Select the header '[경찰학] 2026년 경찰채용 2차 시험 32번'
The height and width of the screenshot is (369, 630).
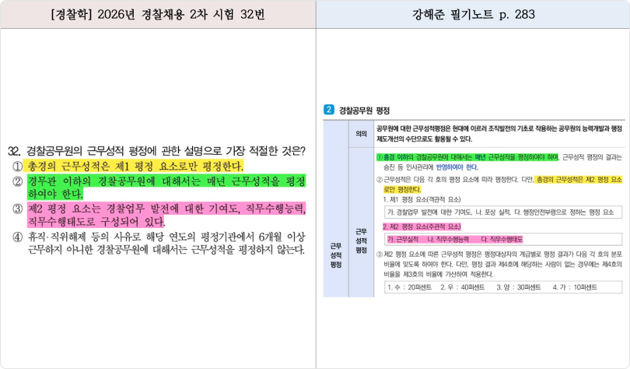point(158,15)
